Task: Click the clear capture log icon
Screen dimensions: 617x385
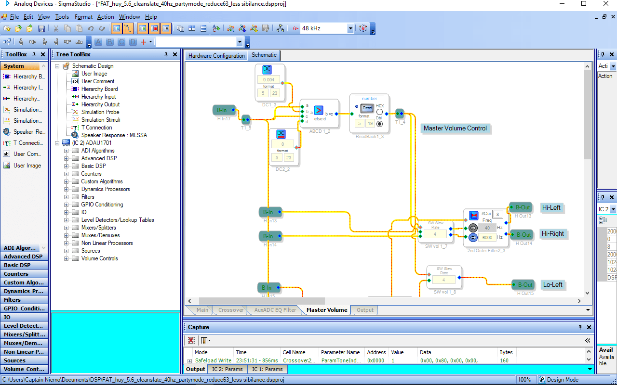Action: tap(191, 340)
